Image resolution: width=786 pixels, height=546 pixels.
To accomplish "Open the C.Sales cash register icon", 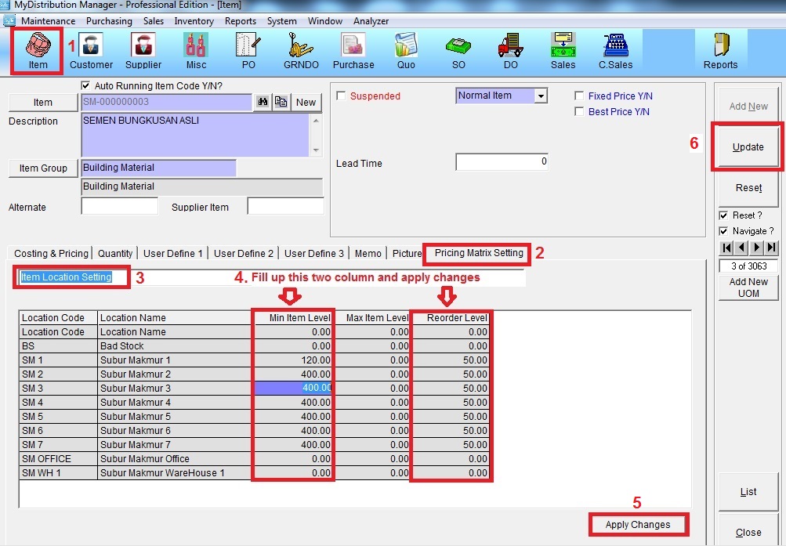I will 615,50.
